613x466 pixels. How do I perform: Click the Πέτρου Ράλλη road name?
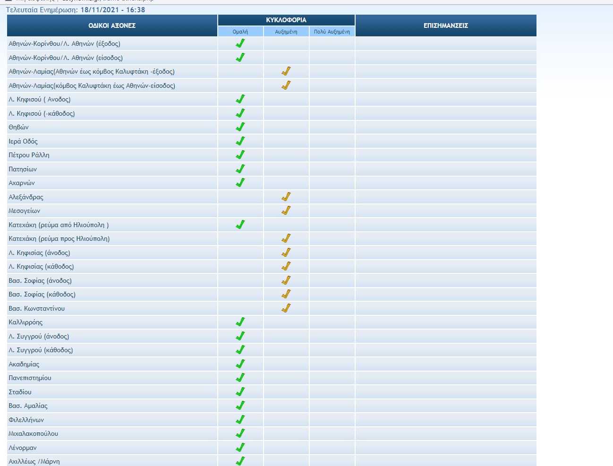pos(29,155)
